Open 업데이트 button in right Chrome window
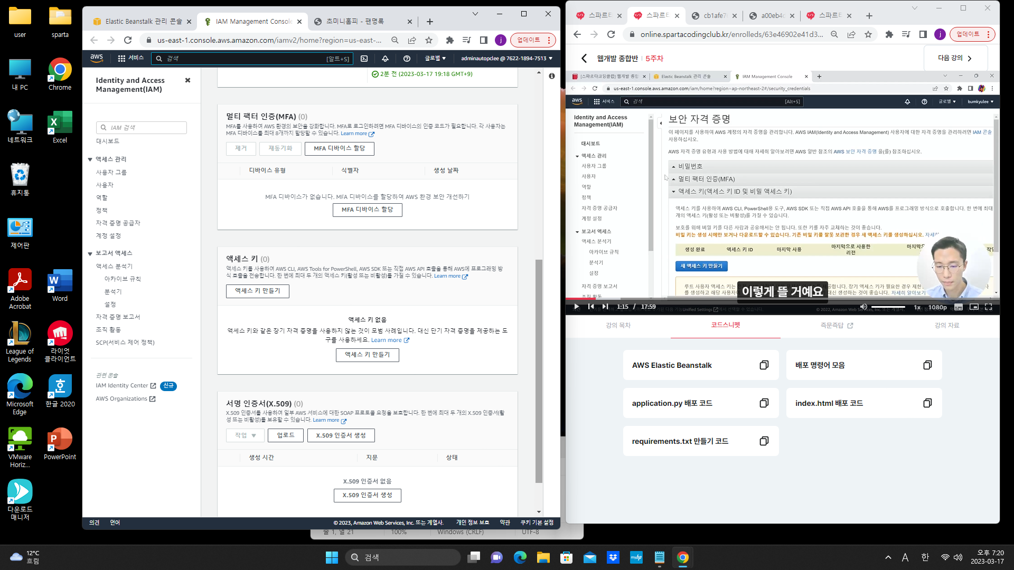1014x570 pixels. pos(972,34)
